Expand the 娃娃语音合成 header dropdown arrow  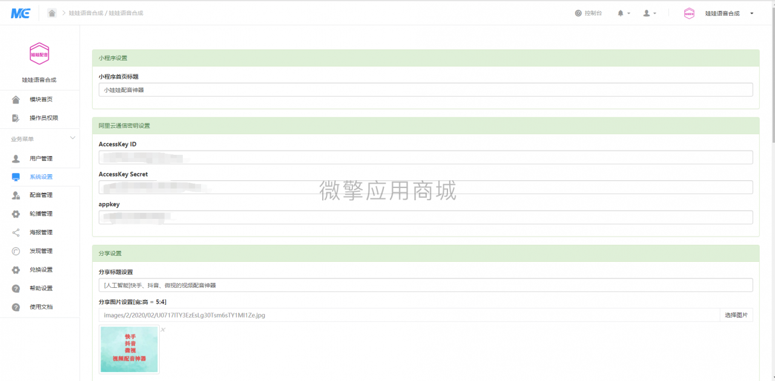tap(752, 13)
